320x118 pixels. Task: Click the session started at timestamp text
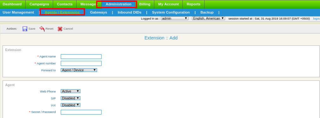(x=269, y=19)
